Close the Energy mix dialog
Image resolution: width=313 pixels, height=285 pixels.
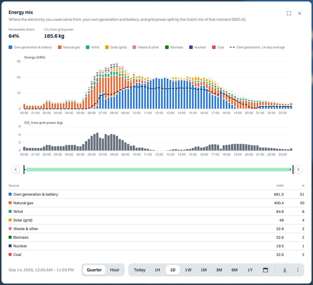299,13
